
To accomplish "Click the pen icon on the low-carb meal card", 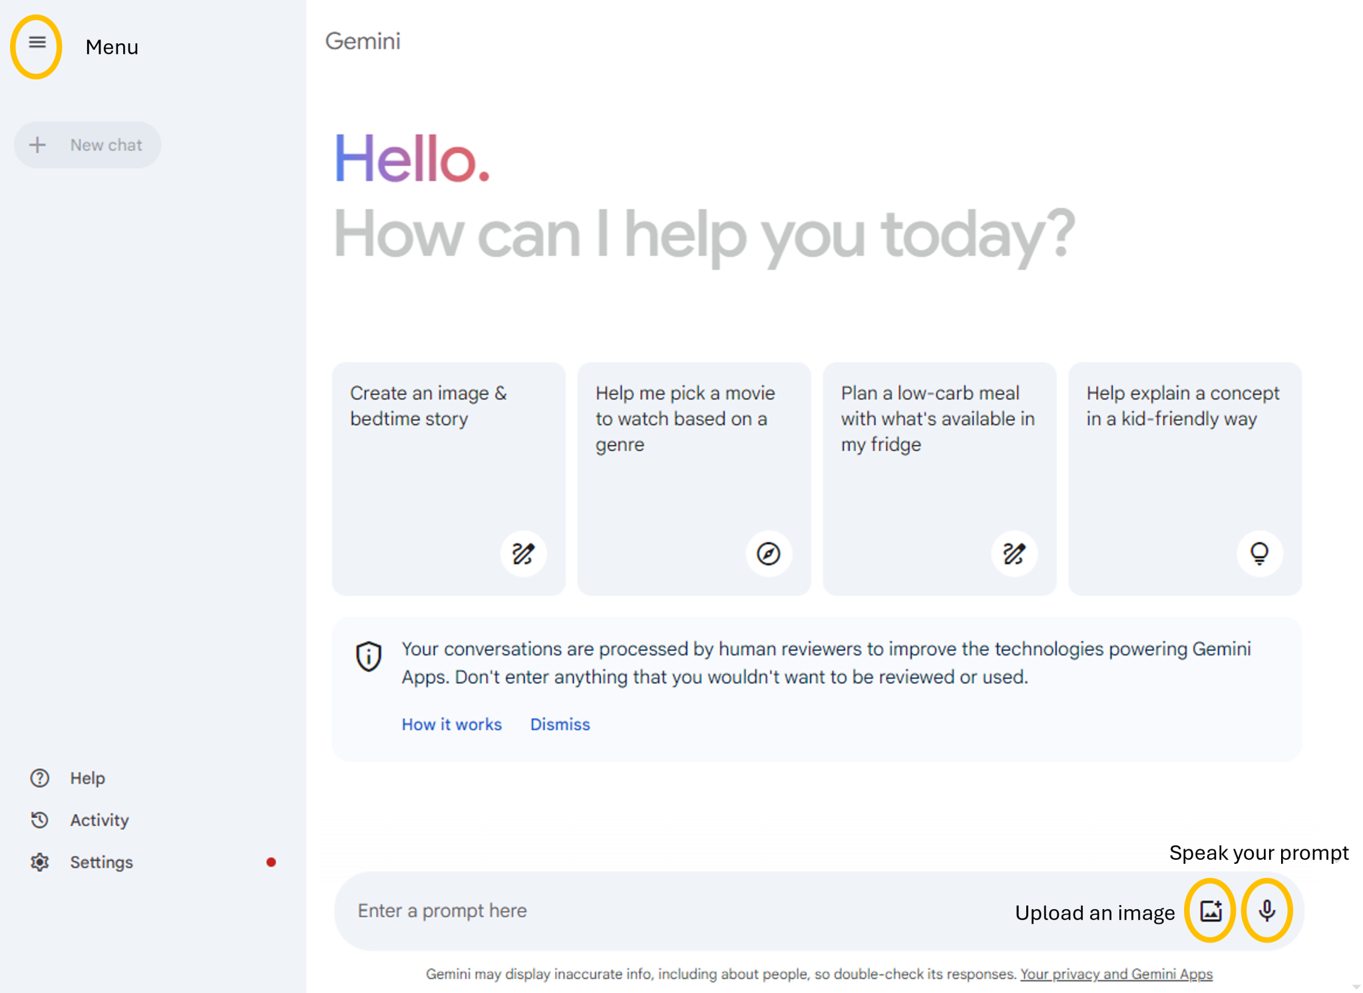I will point(1013,553).
